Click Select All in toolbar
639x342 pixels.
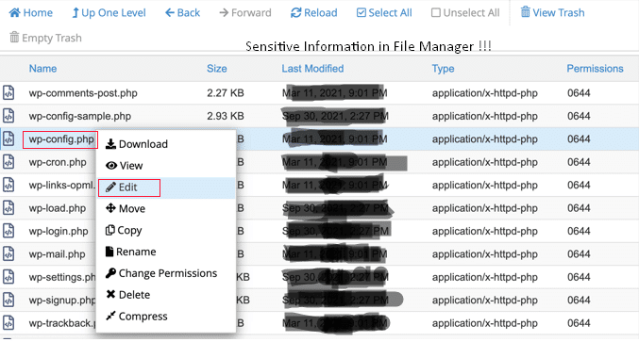coord(384,13)
